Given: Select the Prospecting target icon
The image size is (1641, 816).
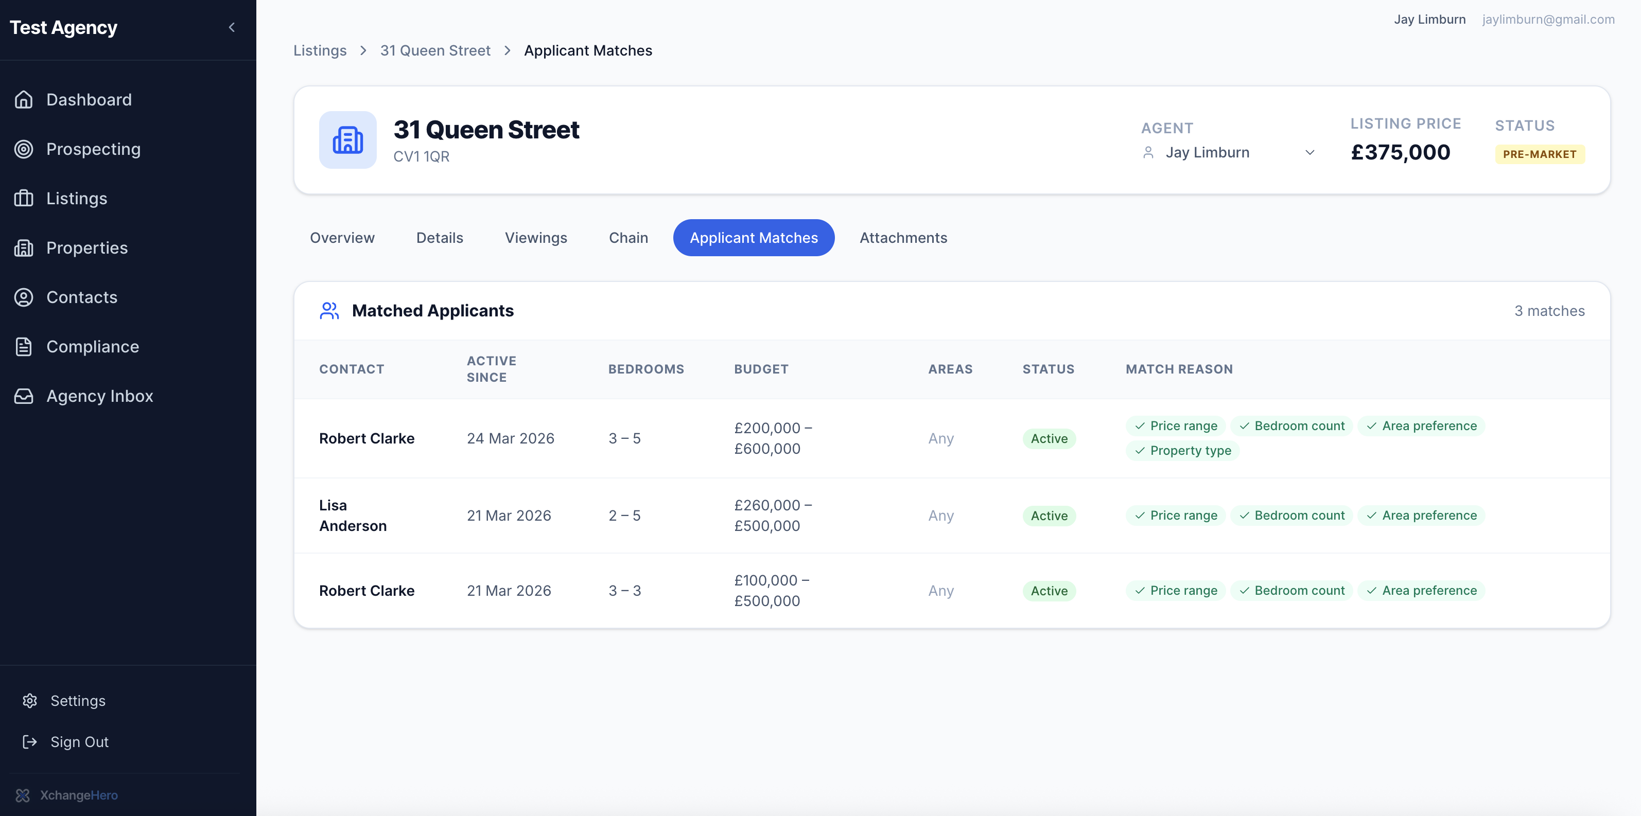Looking at the screenshot, I should click(24, 149).
